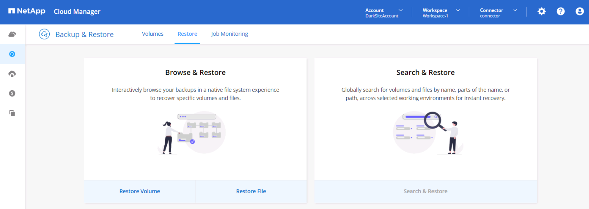
Task: Click the NetApp logo
Action: [x=27, y=11]
